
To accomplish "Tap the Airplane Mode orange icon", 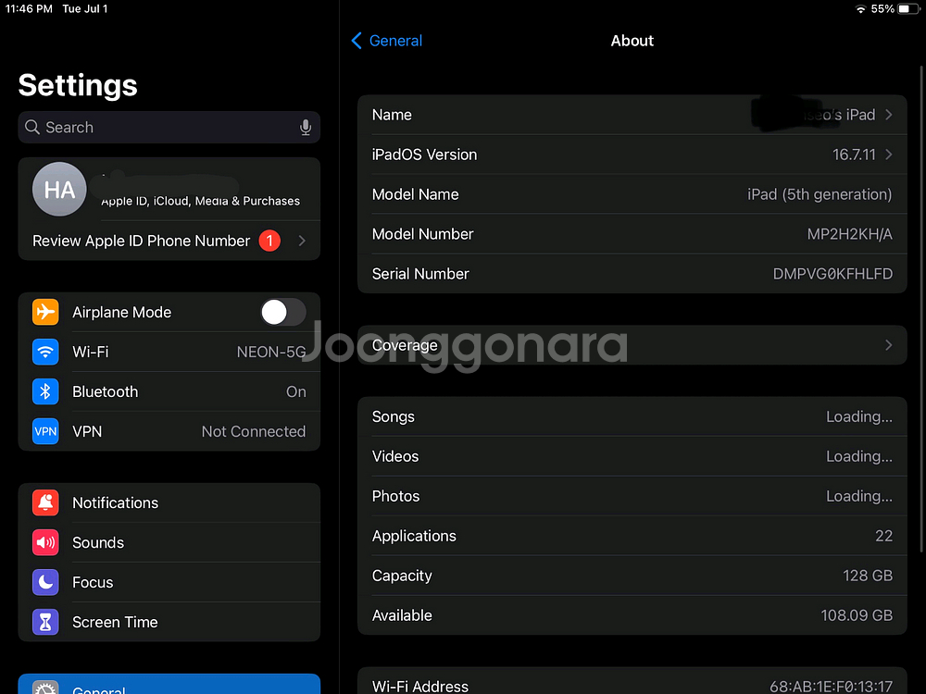I will (45, 312).
